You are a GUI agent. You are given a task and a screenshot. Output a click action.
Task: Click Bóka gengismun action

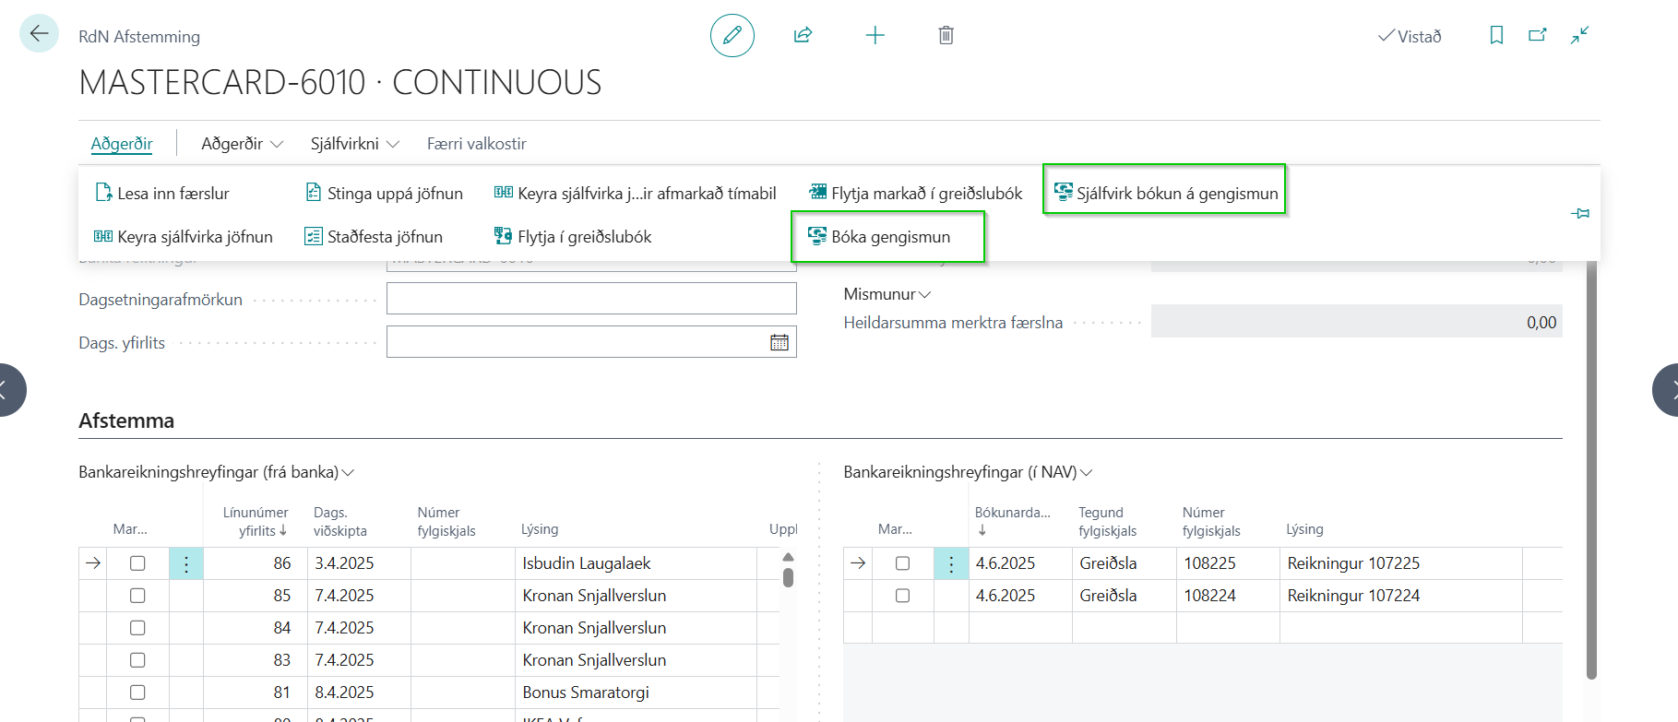click(888, 237)
